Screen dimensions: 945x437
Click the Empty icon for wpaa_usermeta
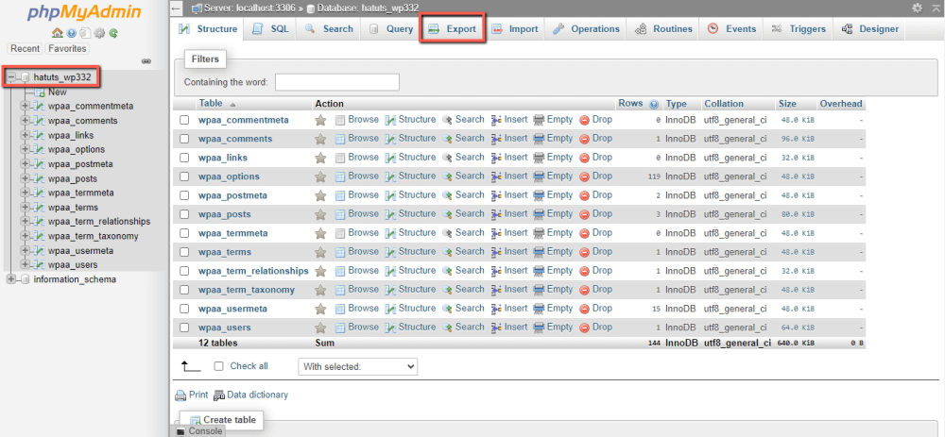[x=539, y=309]
